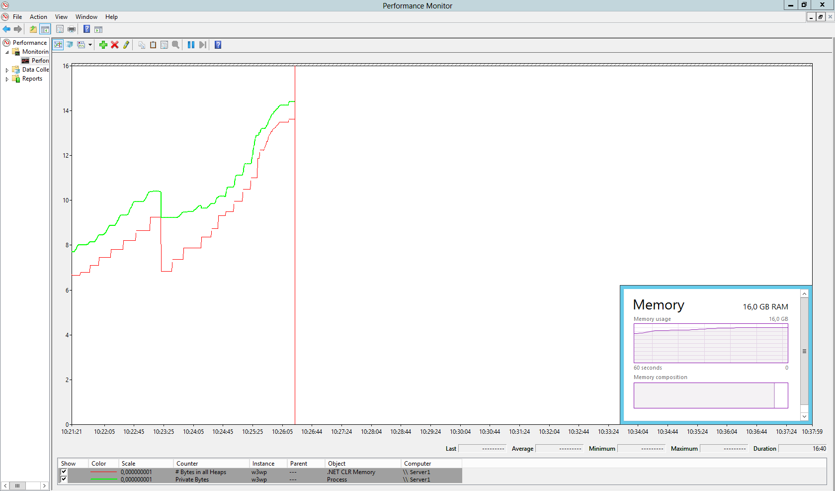This screenshot has width=835, height=491.
Task: Uncheck Show for Private Bytes counter
Action: (64, 479)
